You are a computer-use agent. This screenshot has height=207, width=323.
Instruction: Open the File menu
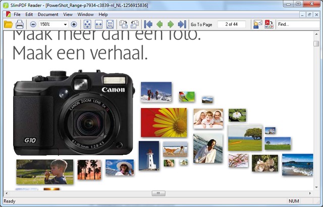tap(17, 15)
